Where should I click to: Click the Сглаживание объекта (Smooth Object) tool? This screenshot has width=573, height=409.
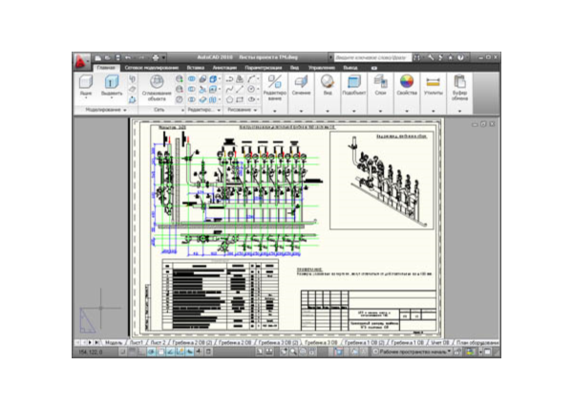tap(157, 88)
